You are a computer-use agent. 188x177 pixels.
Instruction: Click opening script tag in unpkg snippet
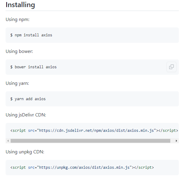click(x=18, y=168)
